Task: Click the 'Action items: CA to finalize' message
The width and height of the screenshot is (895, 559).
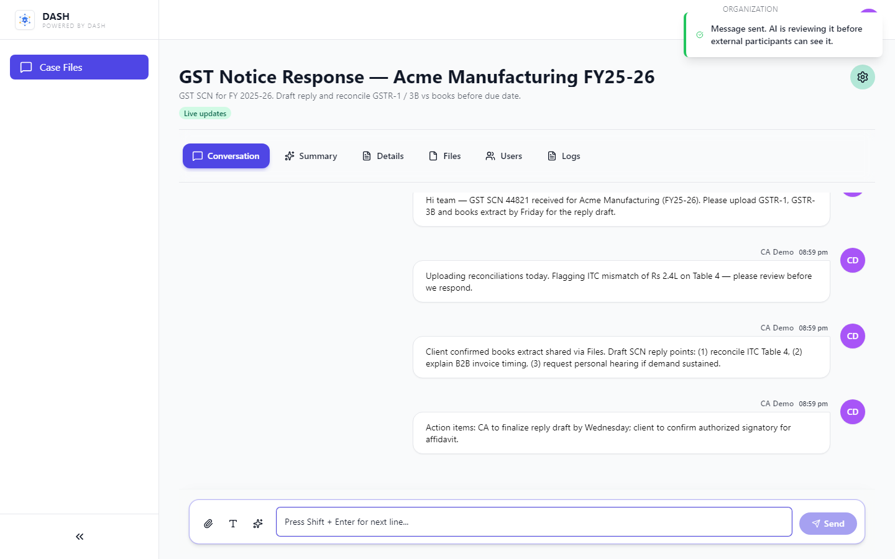Action: 622,433
